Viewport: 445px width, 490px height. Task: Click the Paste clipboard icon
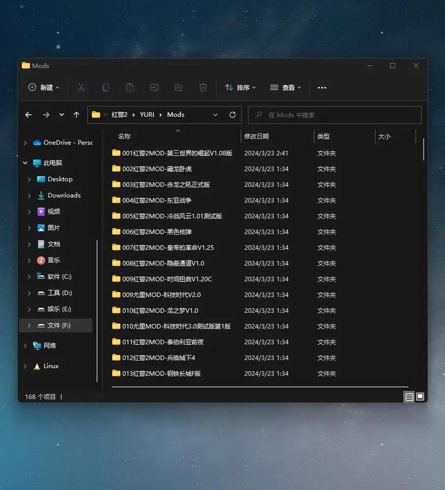[x=130, y=87]
